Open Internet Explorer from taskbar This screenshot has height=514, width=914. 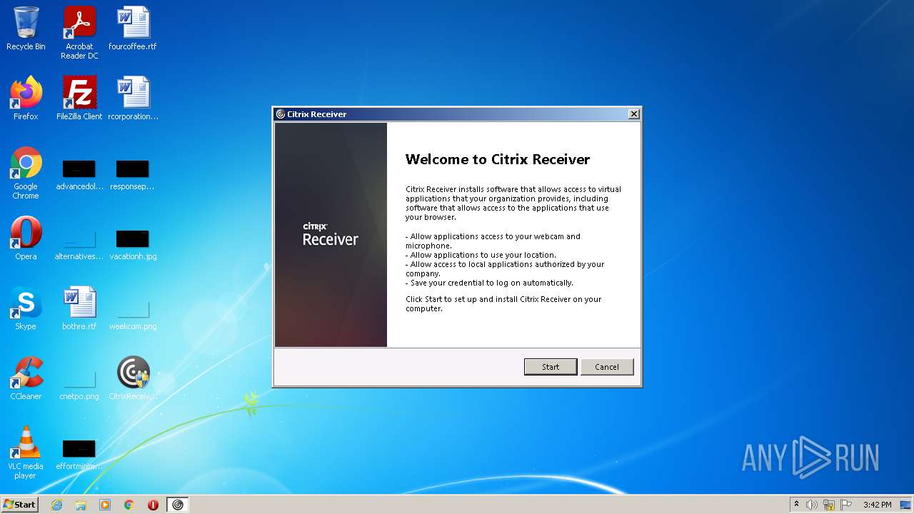pyautogui.click(x=57, y=505)
